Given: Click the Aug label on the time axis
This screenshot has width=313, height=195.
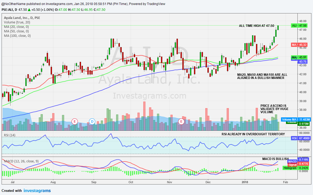Looking at the screenshot, I should pos(53,182).
